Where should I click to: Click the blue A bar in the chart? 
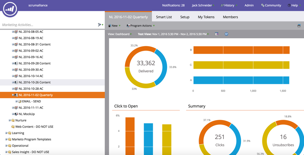[x=241, y=80]
